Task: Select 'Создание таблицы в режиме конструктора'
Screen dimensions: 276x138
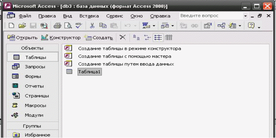Action: pos(129,49)
